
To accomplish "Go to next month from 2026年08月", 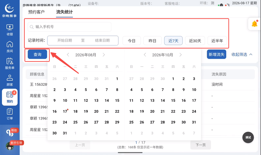I will (104, 55).
